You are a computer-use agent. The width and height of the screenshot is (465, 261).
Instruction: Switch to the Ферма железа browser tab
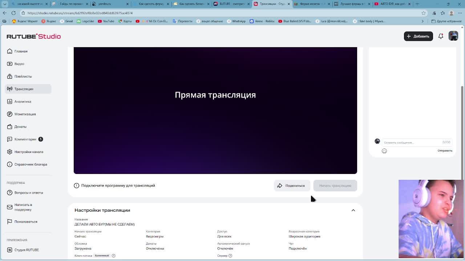coord(311,4)
